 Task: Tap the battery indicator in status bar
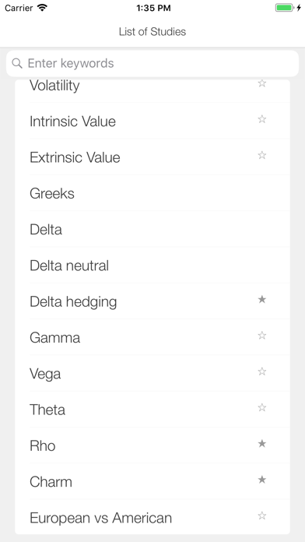(284, 8)
